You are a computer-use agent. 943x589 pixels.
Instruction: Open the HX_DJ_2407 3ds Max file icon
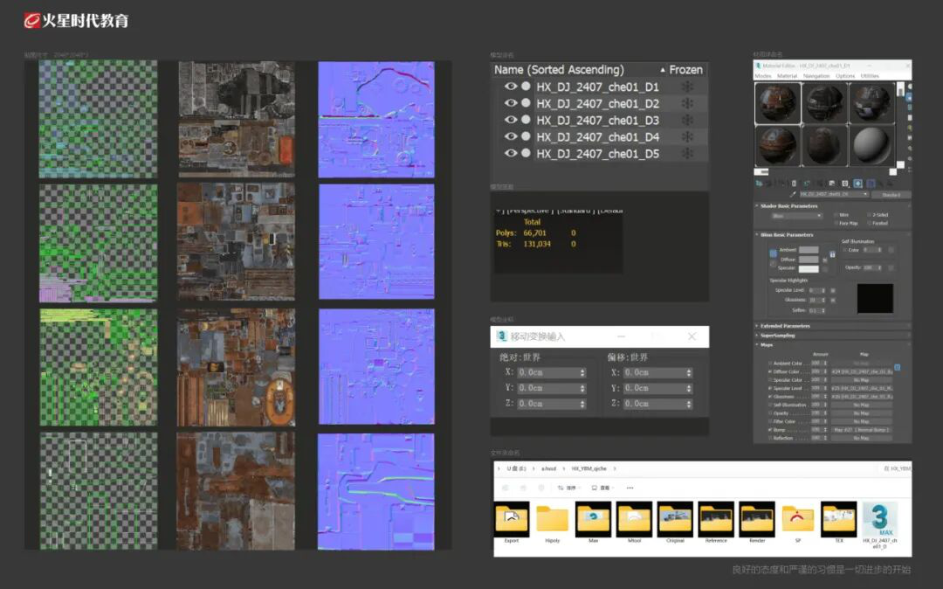coord(880,519)
